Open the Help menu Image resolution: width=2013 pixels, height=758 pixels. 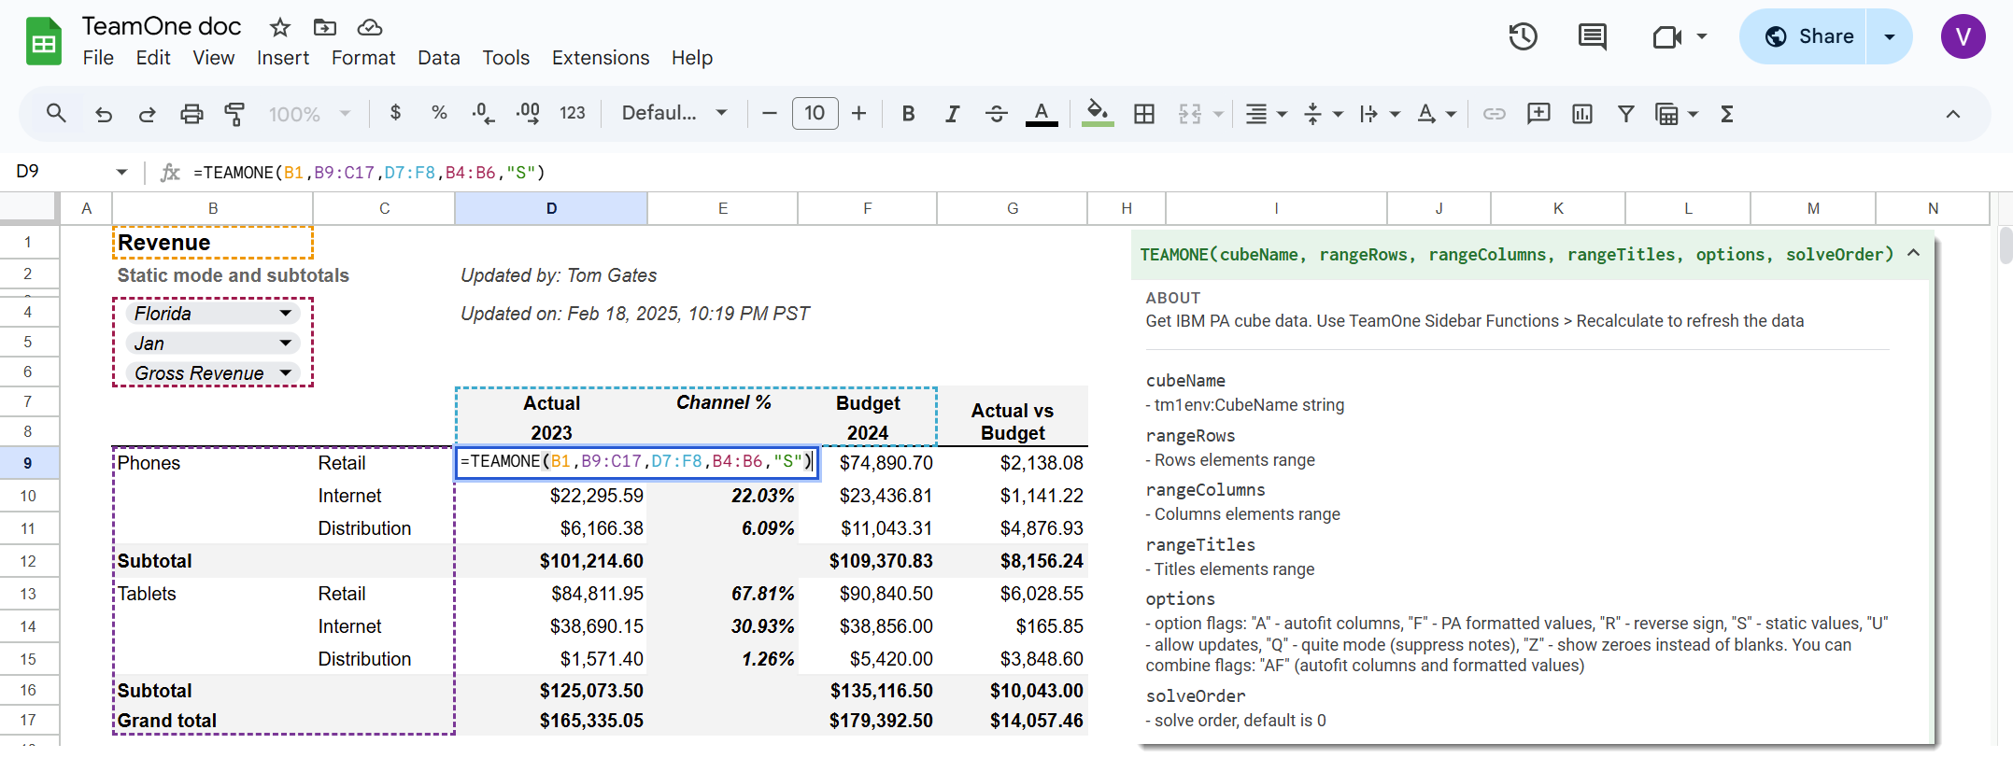click(692, 58)
